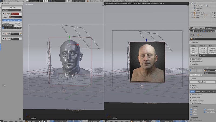This screenshot has width=216, height=122.
Task: Expand the Fill light entry
Action: [3, 34]
